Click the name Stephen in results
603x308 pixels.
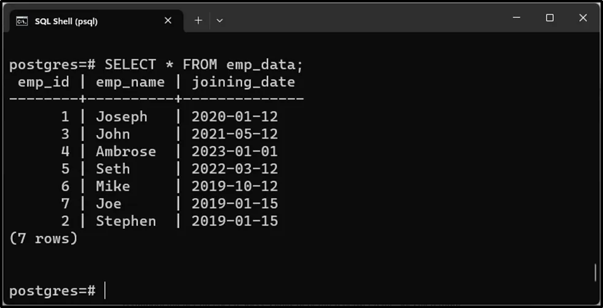click(x=126, y=221)
